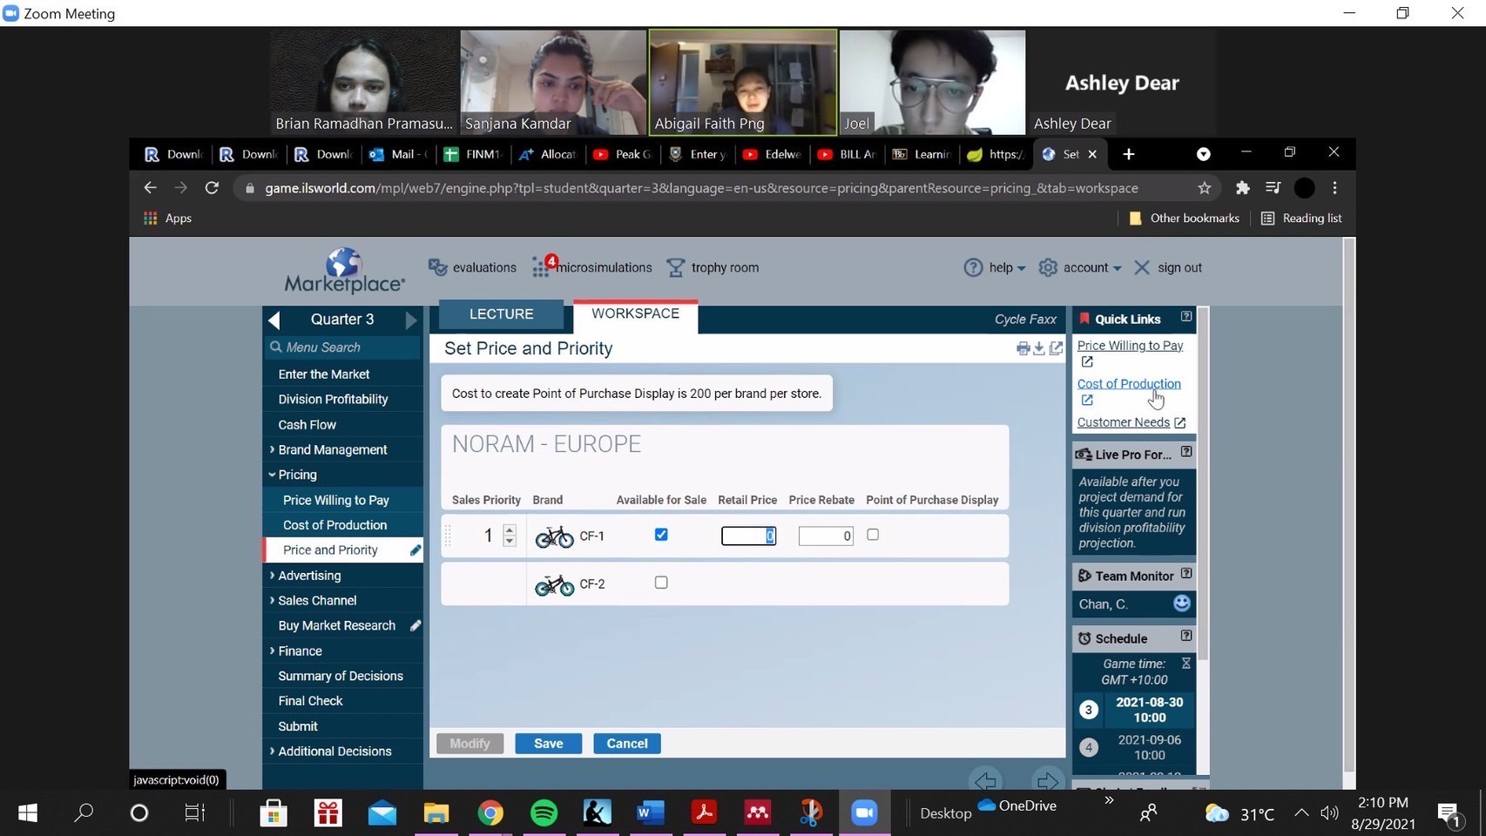Screen dimensions: 1486x836
Task: Click the page's vertical scrollbar
Action: point(1349,505)
